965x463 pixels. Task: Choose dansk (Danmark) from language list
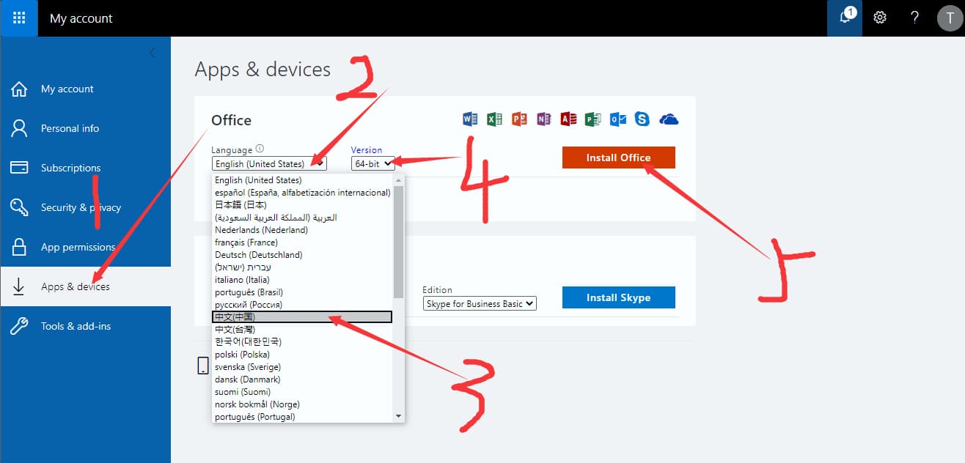click(302, 379)
